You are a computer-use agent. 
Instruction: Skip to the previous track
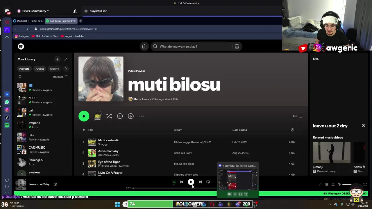pyautogui.click(x=182, y=182)
